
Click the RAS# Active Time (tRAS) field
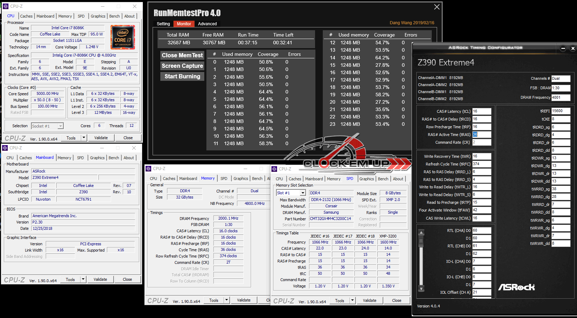(x=481, y=135)
